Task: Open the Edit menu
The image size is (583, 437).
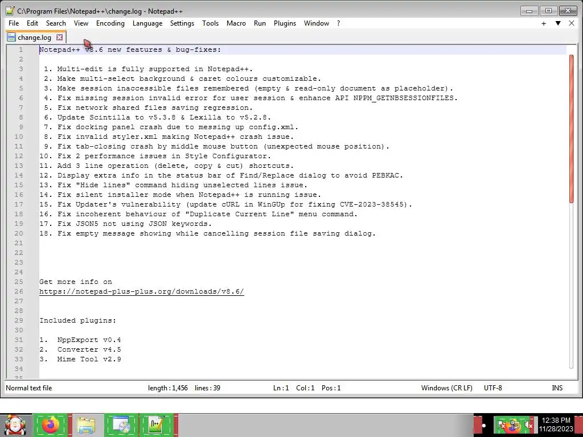Action: [32, 23]
